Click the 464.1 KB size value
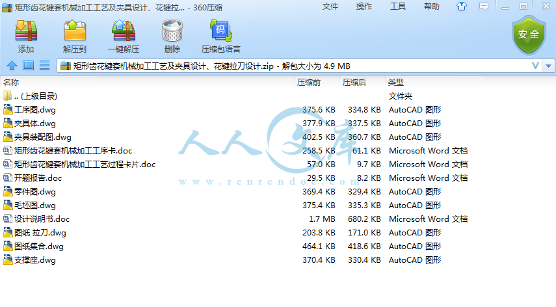The width and height of the screenshot is (556, 307). coord(319,247)
